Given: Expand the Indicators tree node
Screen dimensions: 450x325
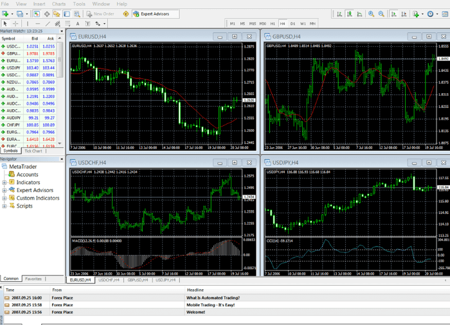Looking at the screenshot, I should coord(4,182).
